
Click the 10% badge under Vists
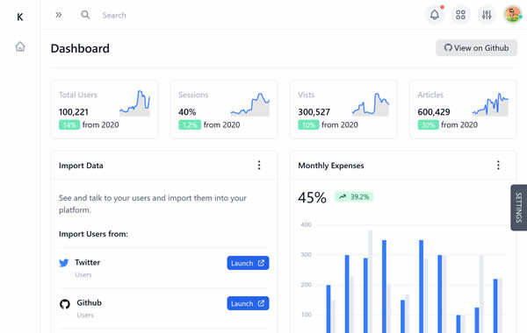click(308, 125)
